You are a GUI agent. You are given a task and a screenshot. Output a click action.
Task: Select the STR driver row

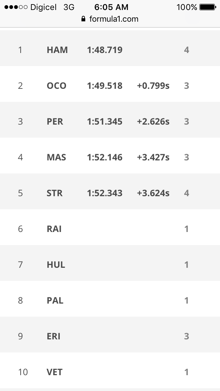pyautogui.click(x=55, y=193)
